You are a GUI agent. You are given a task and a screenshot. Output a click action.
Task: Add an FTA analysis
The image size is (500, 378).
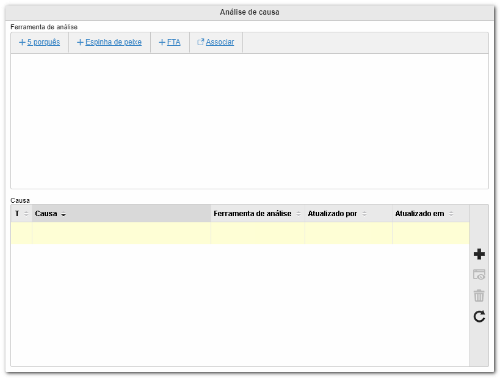(174, 42)
